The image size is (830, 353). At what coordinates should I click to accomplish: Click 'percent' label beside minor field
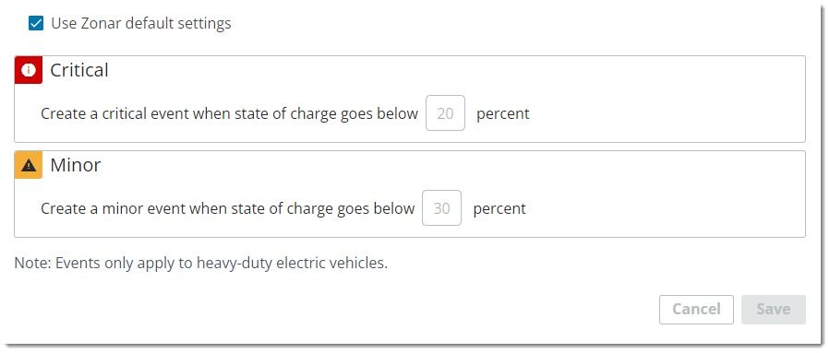point(499,209)
